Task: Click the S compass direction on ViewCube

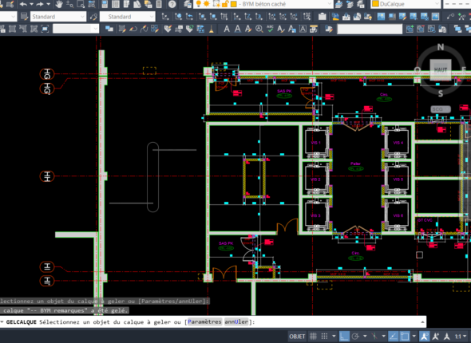Action: tap(441, 93)
